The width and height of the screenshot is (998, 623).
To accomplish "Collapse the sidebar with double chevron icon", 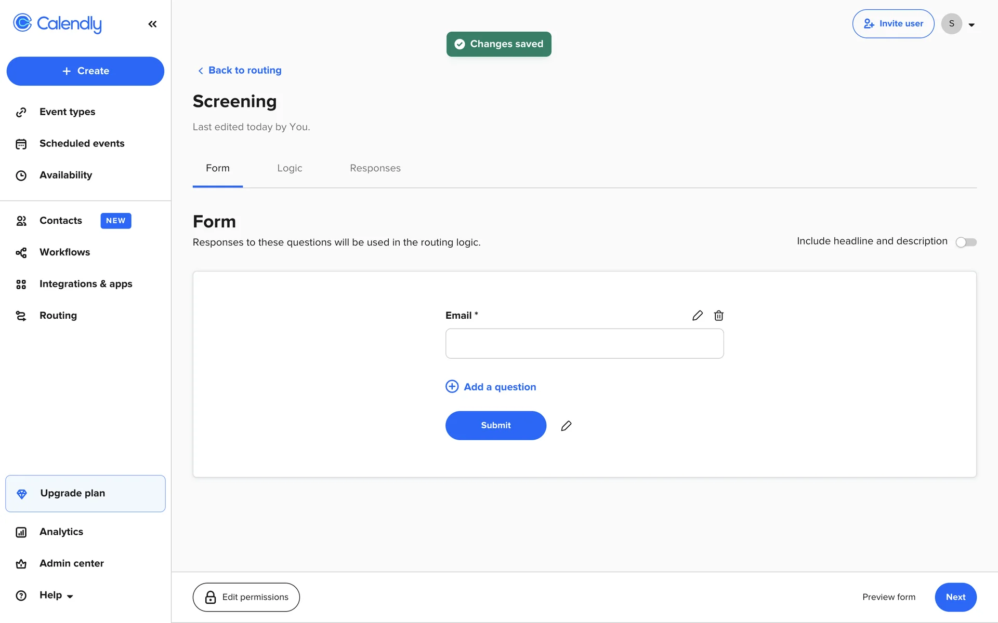I will pyautogui.click(x=152, y=24).
